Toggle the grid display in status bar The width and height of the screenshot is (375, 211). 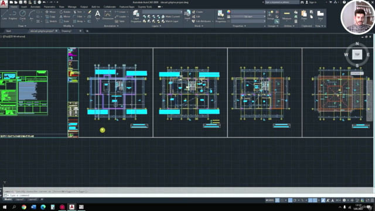pos(277,200)
